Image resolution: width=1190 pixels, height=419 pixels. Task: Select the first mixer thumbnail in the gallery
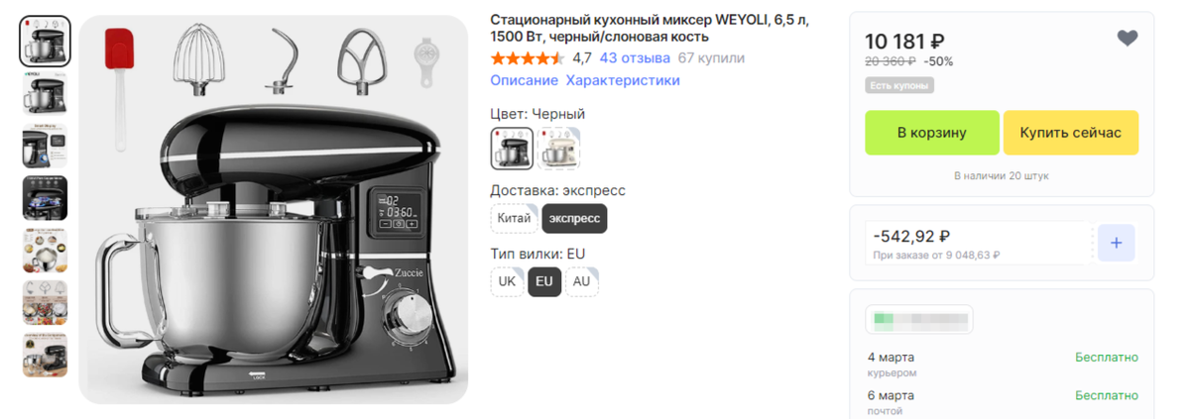coord(46,42)
